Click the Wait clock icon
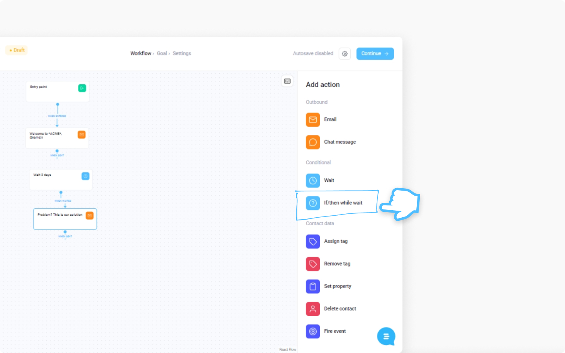Viewport: 565px width, 353px height. pos(313,180)
